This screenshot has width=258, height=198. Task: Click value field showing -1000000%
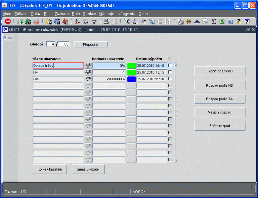click(x=109, y=79)
